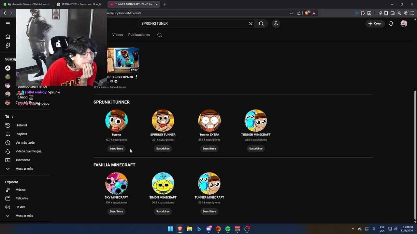Switch to FERNANDITO Google search tab
Screen dimensions: 417x234
[80, 4]
